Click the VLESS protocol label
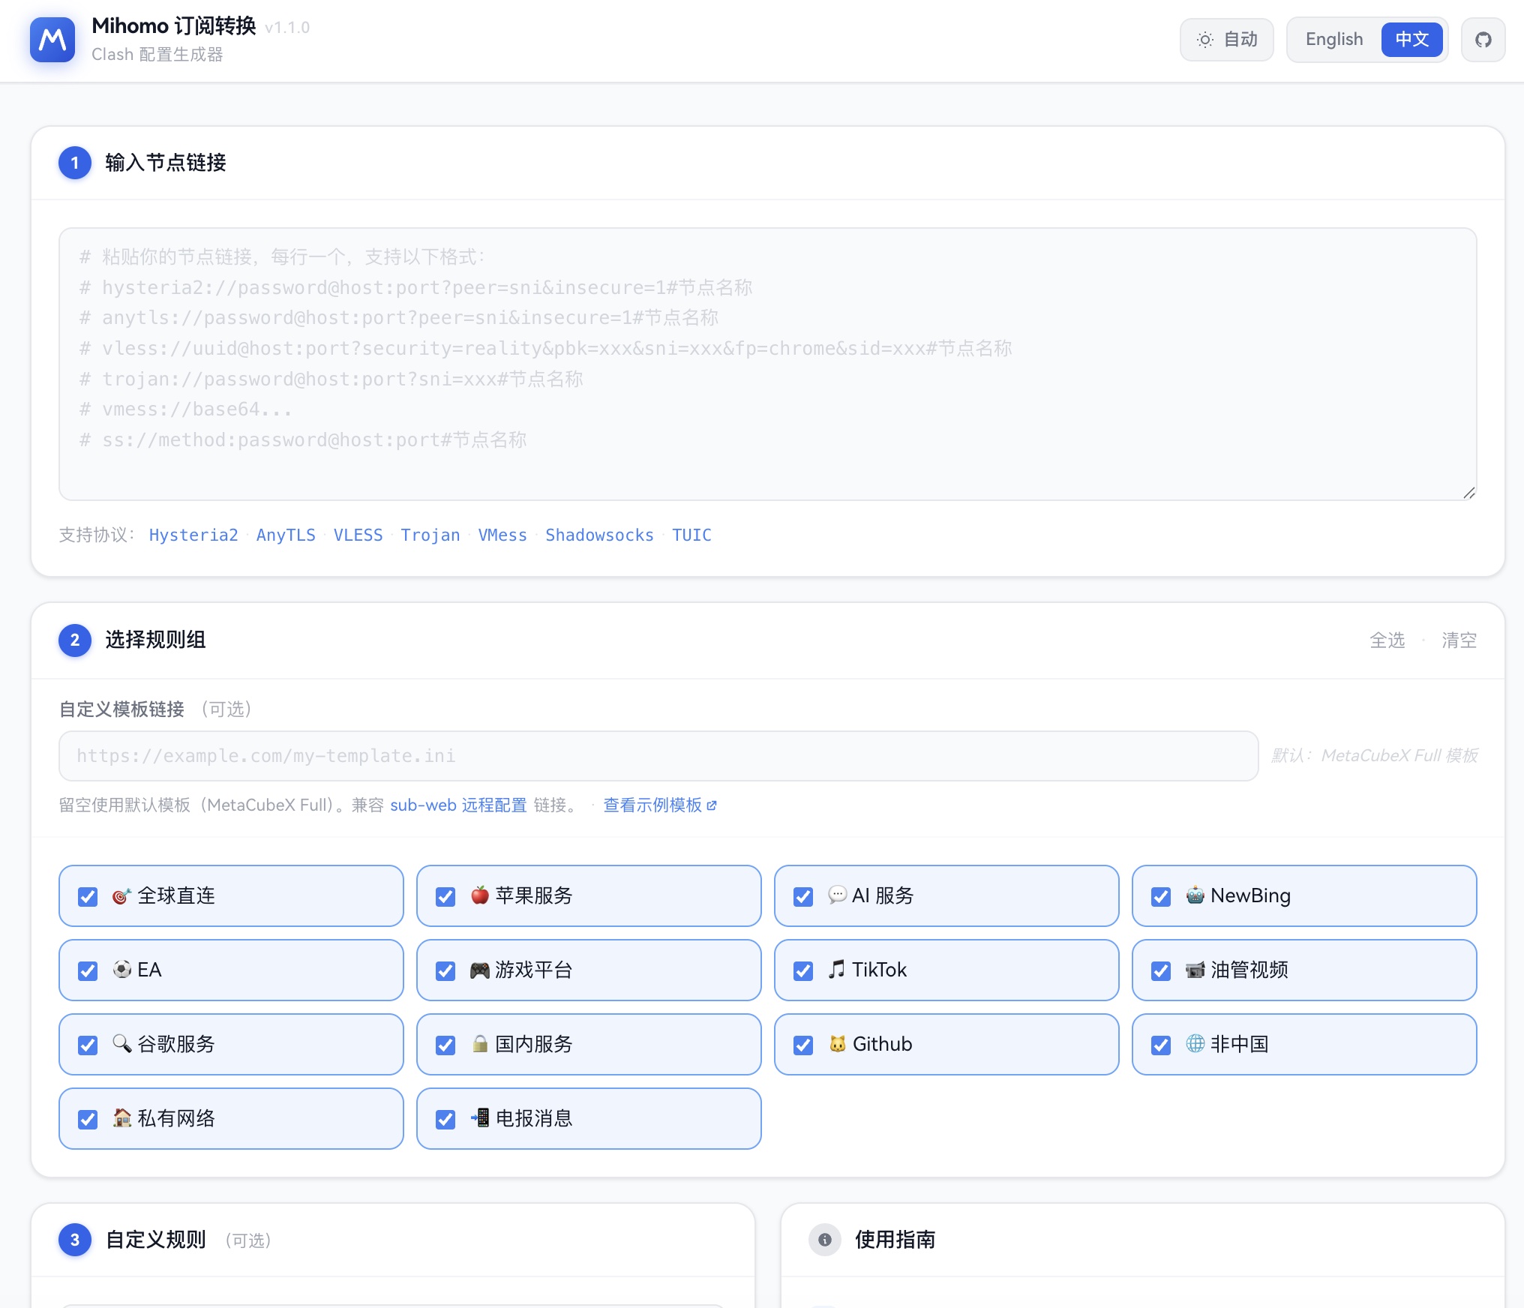Screen dimensions: 1524x1308 358,535
